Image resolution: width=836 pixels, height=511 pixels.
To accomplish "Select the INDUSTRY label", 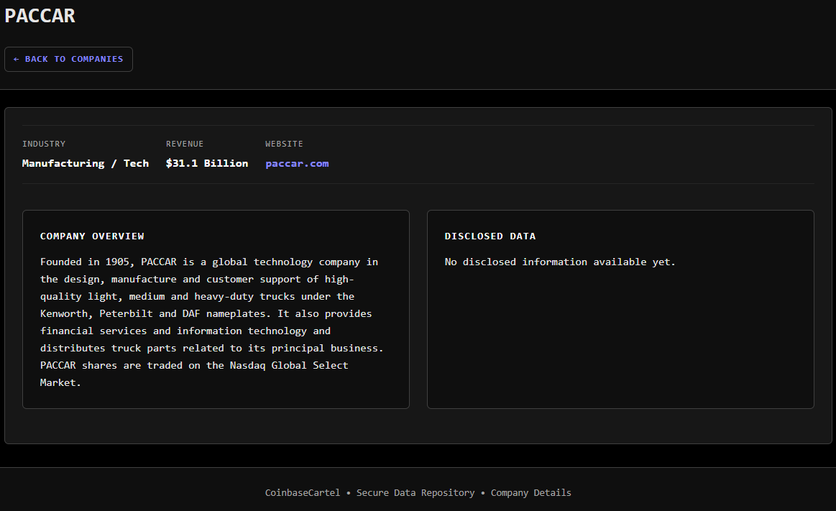I will [x=44, y=144].
